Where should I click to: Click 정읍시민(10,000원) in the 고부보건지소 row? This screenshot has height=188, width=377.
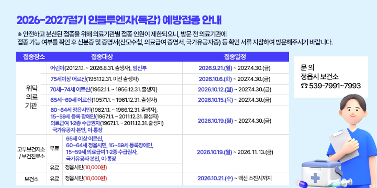(x=86, y=168)
